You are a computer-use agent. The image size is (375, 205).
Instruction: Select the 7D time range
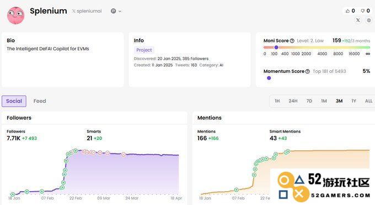pyautogui.click(x=309, y=101)
